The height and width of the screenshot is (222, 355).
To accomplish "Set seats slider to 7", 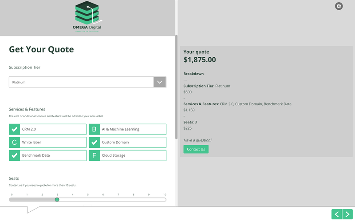I will 118,200.
